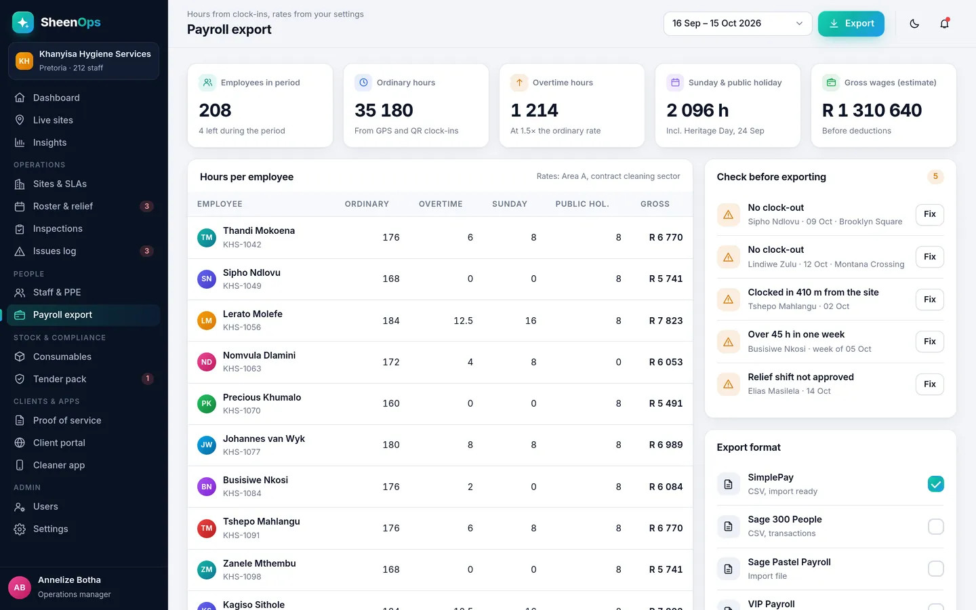Click the GROSS column header
The image size is (976, 610).
click(655, 204)
